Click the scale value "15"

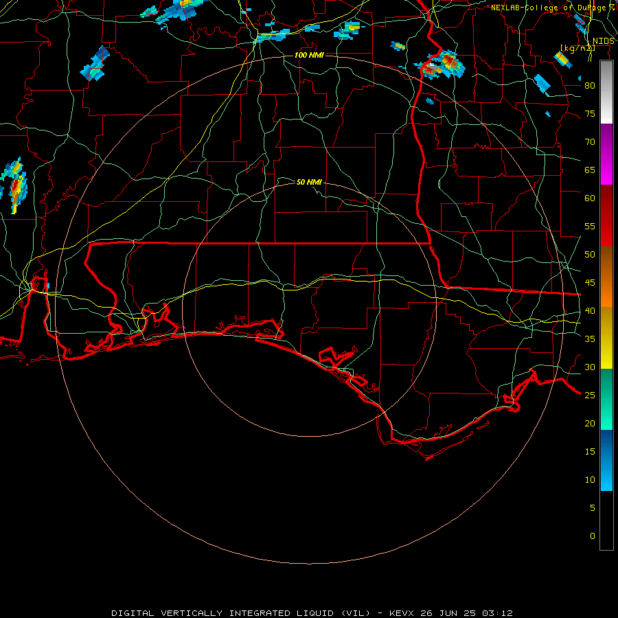590,452
